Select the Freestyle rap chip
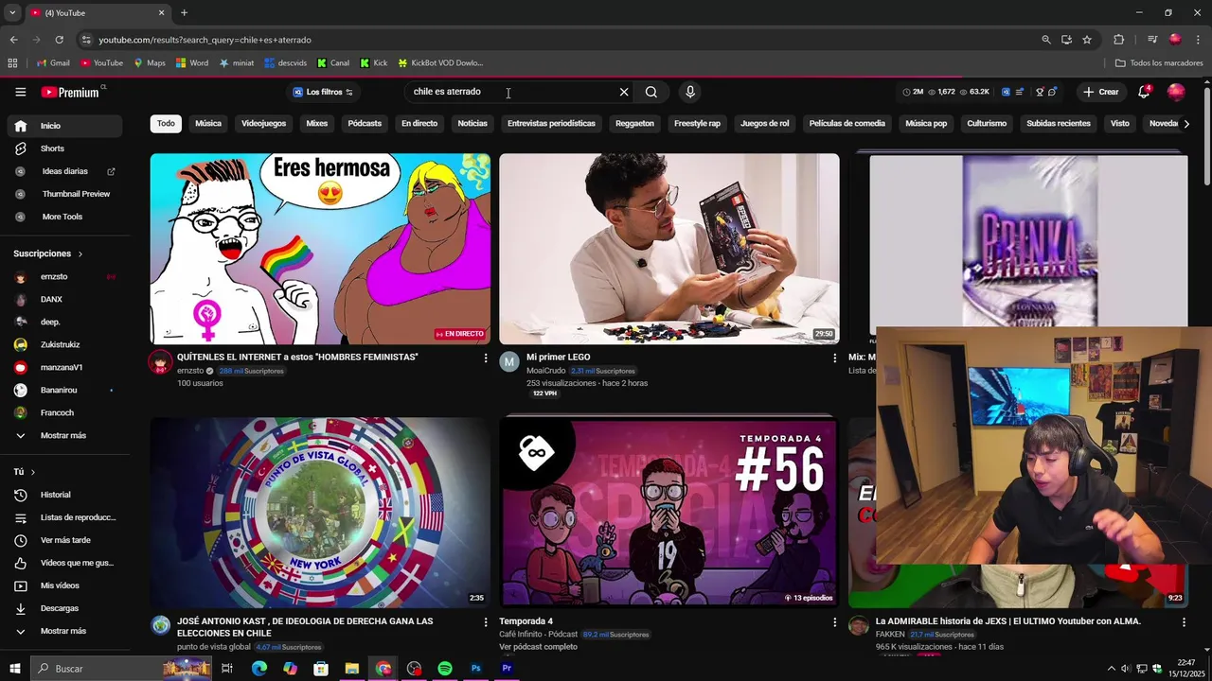 click(697, 123)
